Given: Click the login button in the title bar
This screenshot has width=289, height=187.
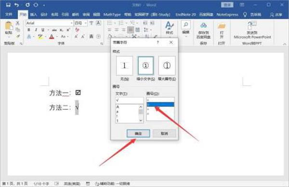Looking at the screenshot, I should 227,5.
